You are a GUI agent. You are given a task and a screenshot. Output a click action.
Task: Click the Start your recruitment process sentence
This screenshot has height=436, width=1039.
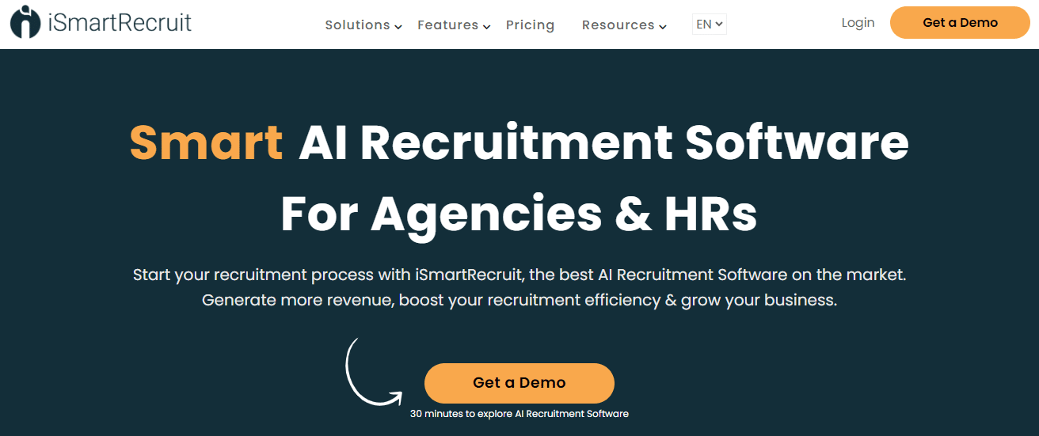(519, 275)
